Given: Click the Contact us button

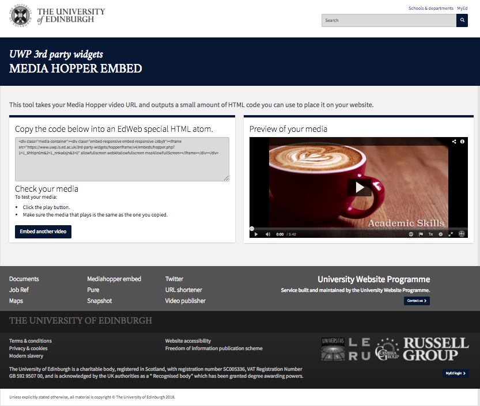Looking at the screenshot, I should click(x=417, y=301).
